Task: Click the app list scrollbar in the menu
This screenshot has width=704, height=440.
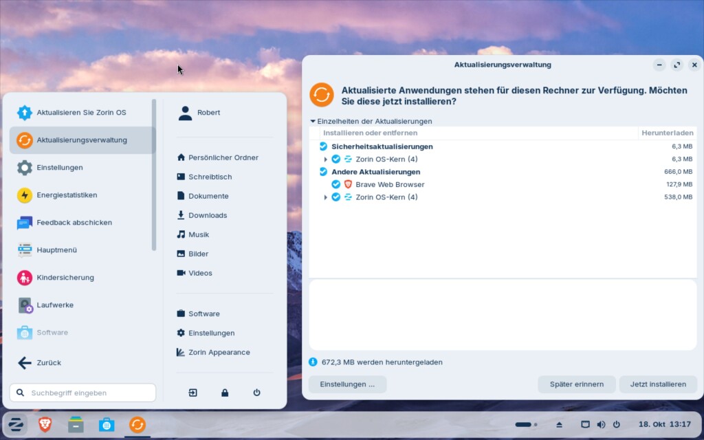Action: click(154, 175)
